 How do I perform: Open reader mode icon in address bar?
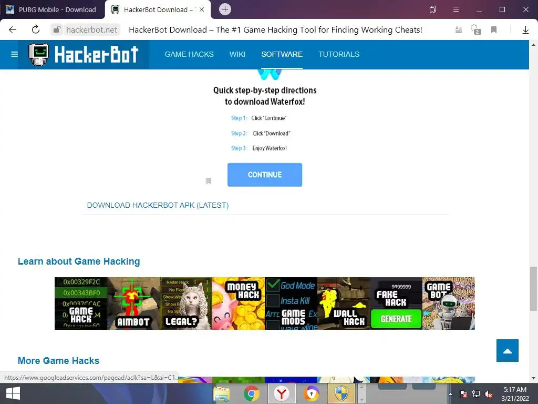tap(458, 30)
